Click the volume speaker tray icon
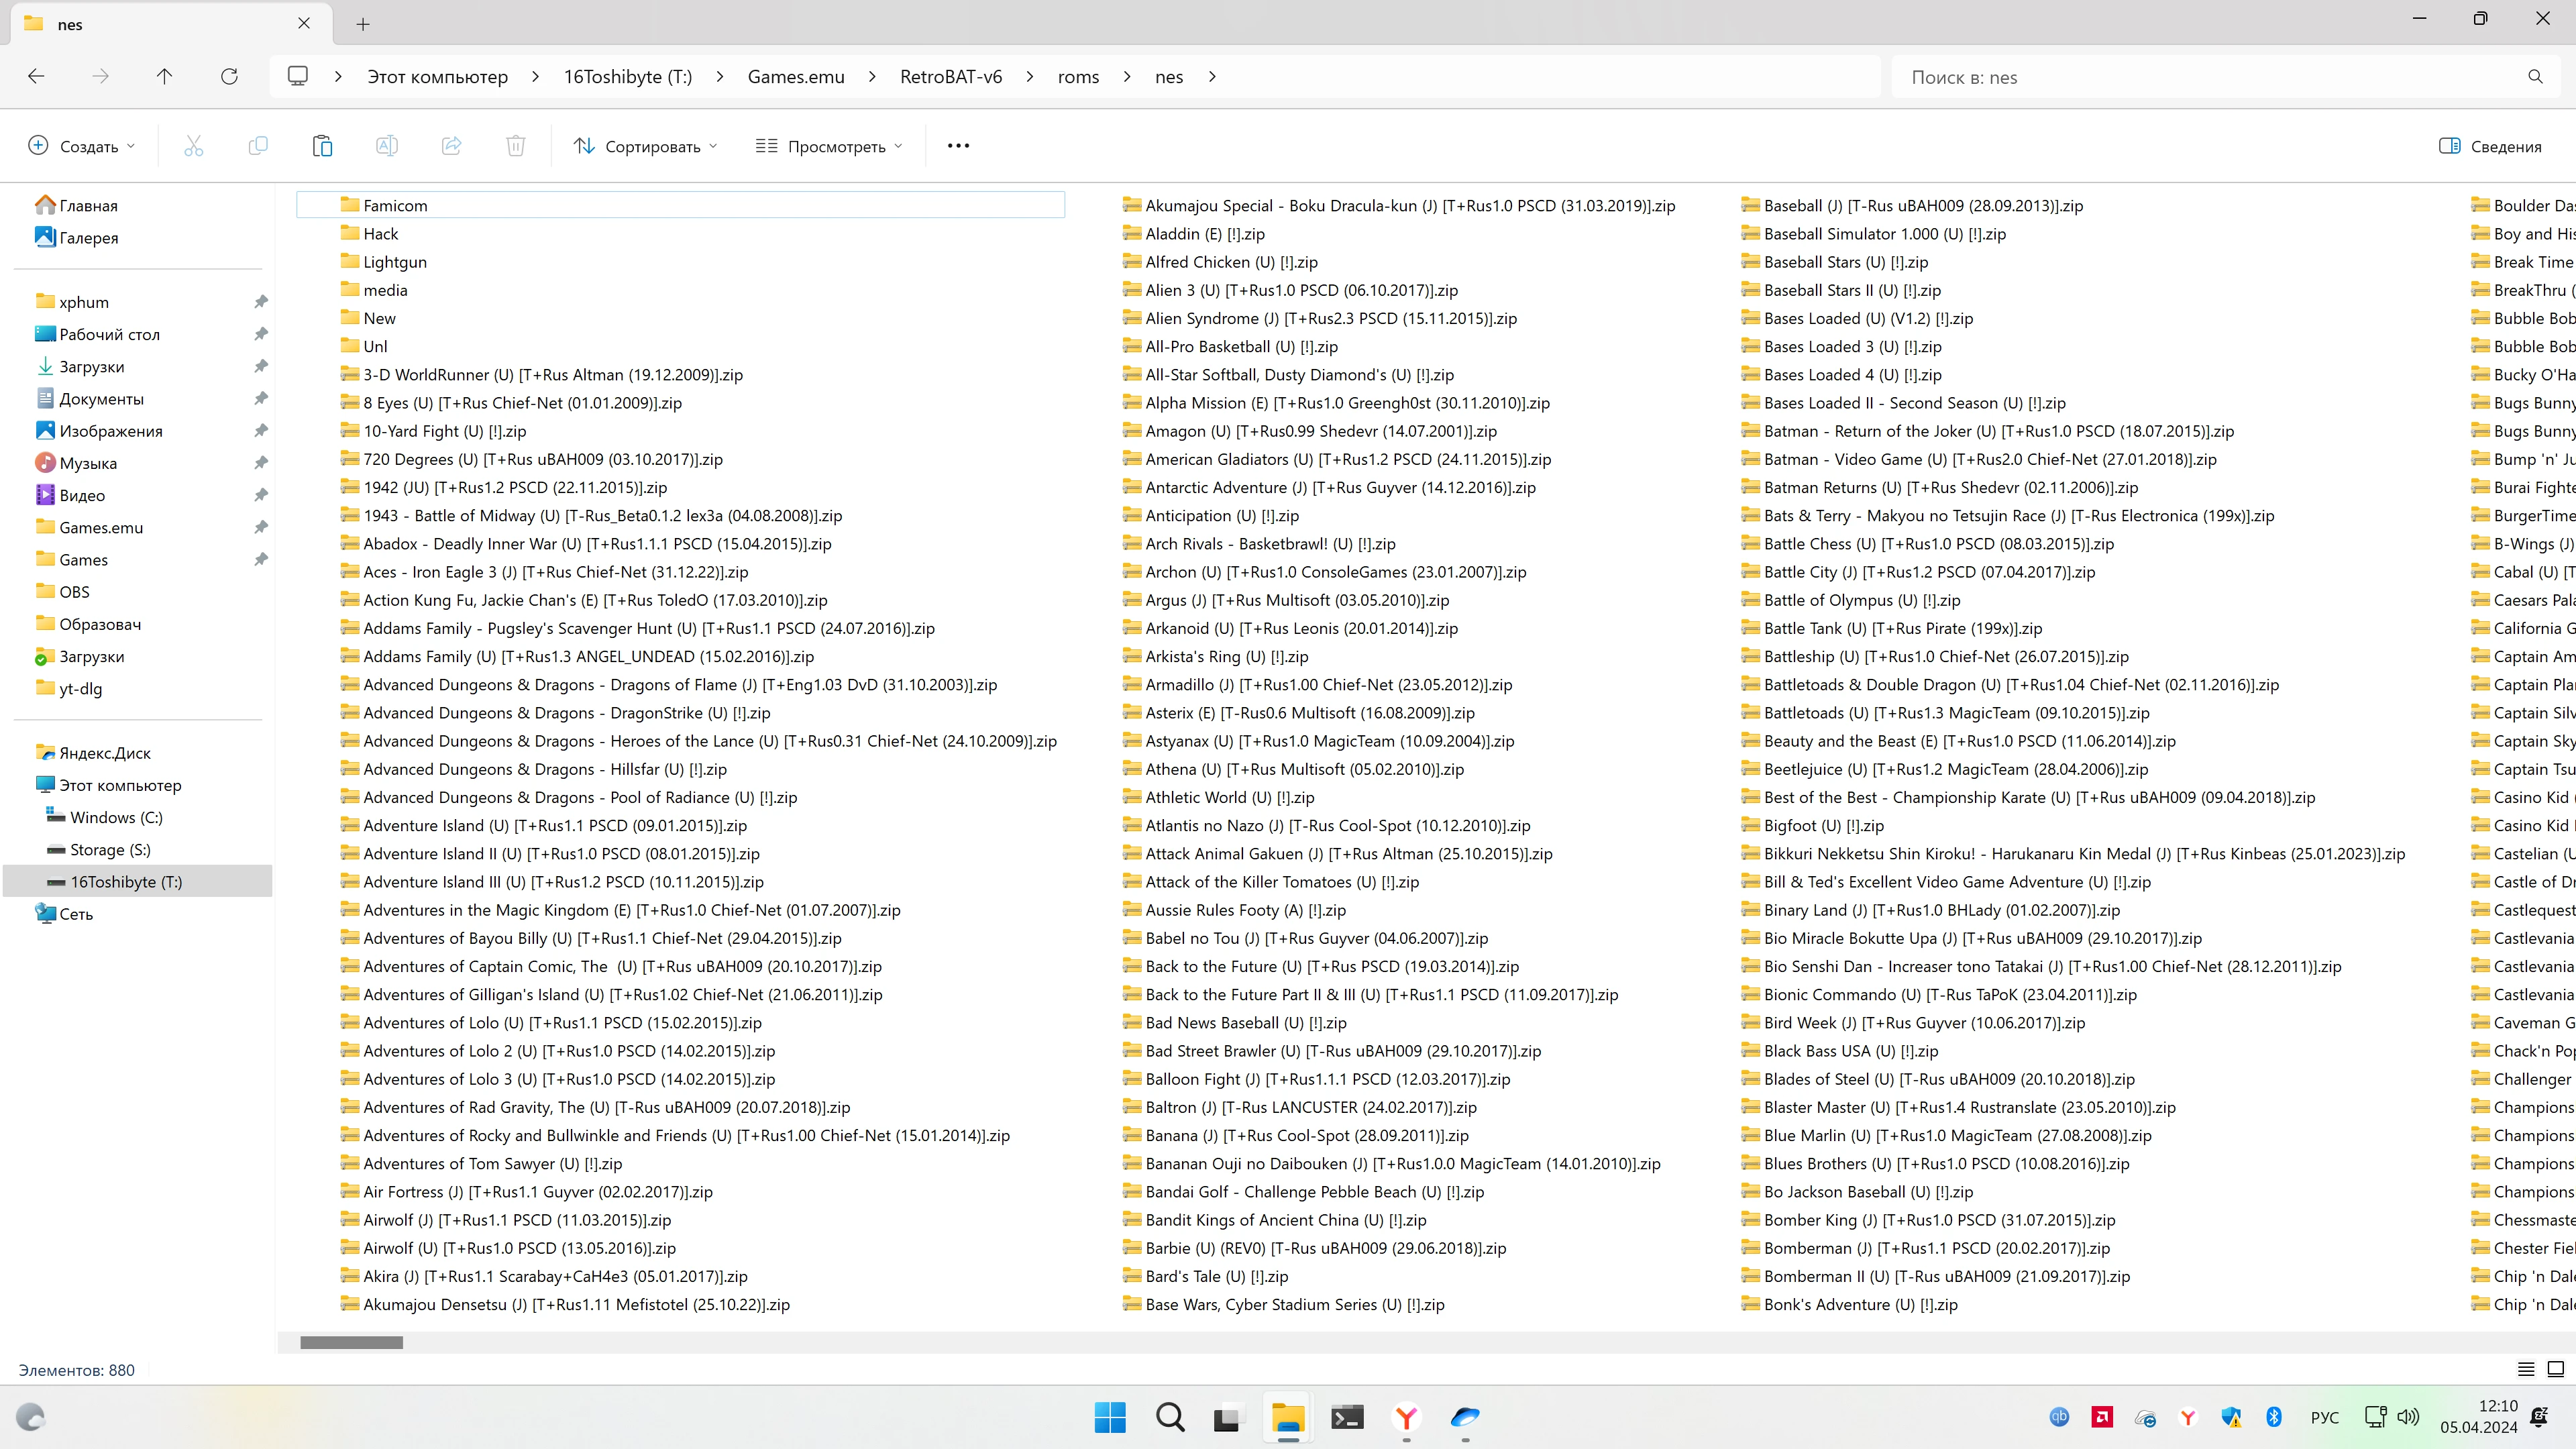Viewport: 2576px width, 1449px height. click(2409, 1417)
